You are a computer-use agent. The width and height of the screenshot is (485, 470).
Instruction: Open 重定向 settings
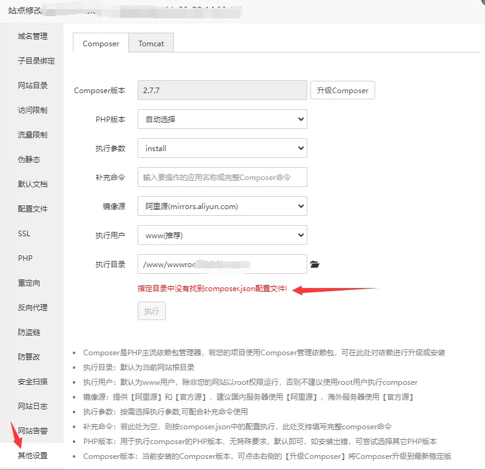(29, 283)
